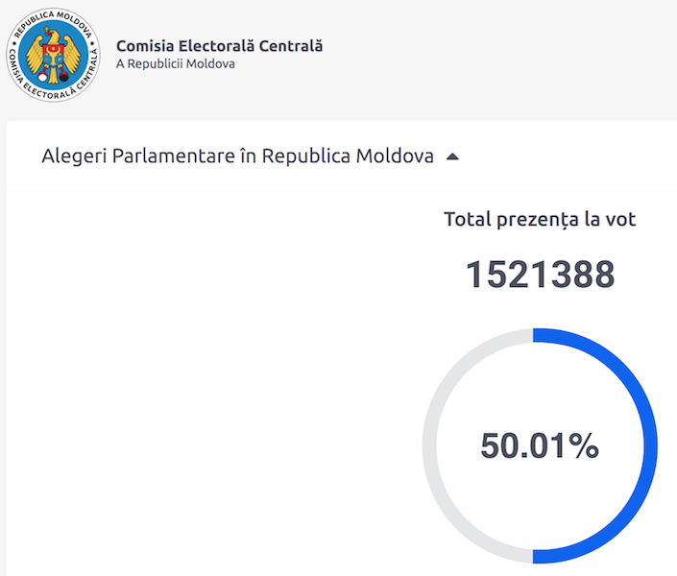
Task: Click the black ball beside the eagle's tail
Action: click(x=64, y=78)
